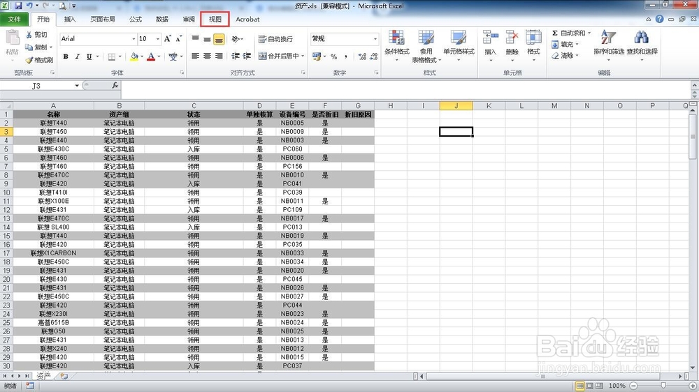Click AutoSum 自动求和 button
The height and width of the screenshot is (392, 699).
pyautogui.click(x=568, y=33)
